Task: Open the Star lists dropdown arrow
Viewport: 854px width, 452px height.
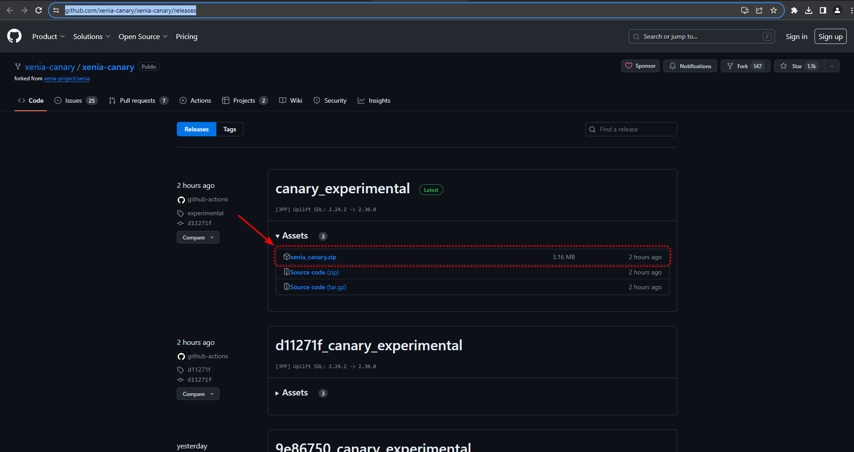Action: coord(832,66)
